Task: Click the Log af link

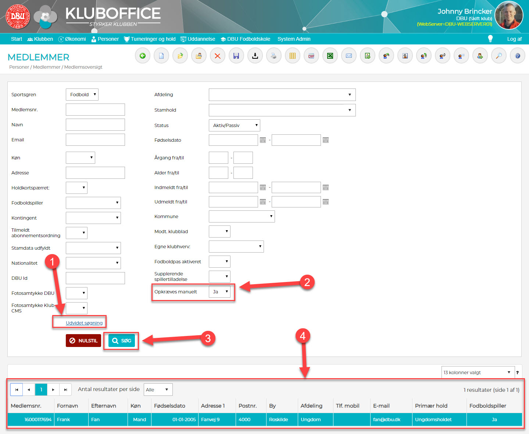Action: click(514, 39)
